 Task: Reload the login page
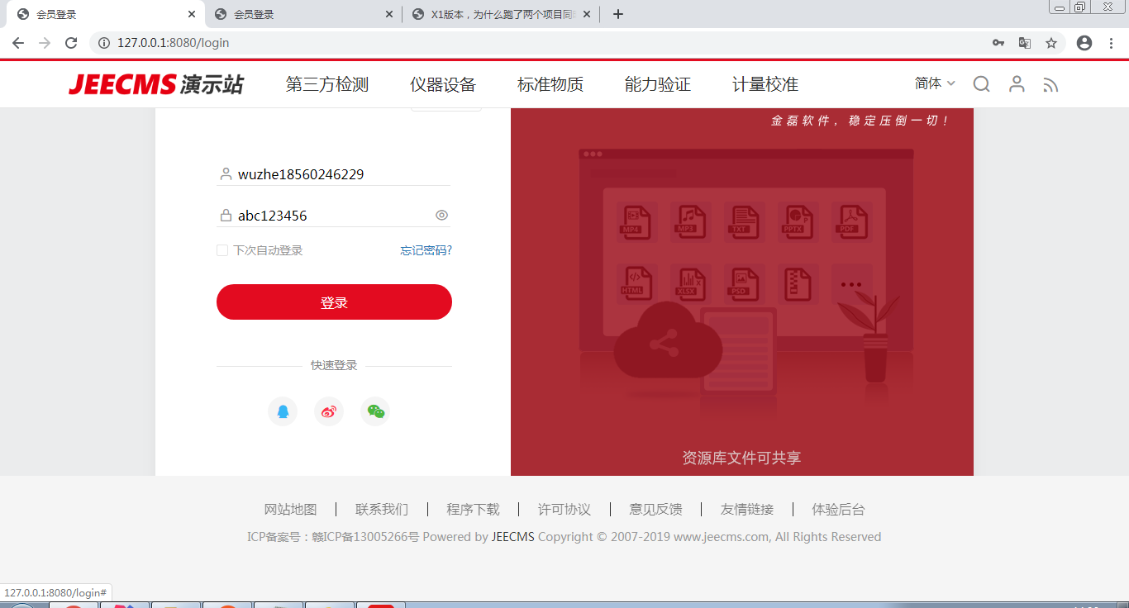(x=71, y=43)
